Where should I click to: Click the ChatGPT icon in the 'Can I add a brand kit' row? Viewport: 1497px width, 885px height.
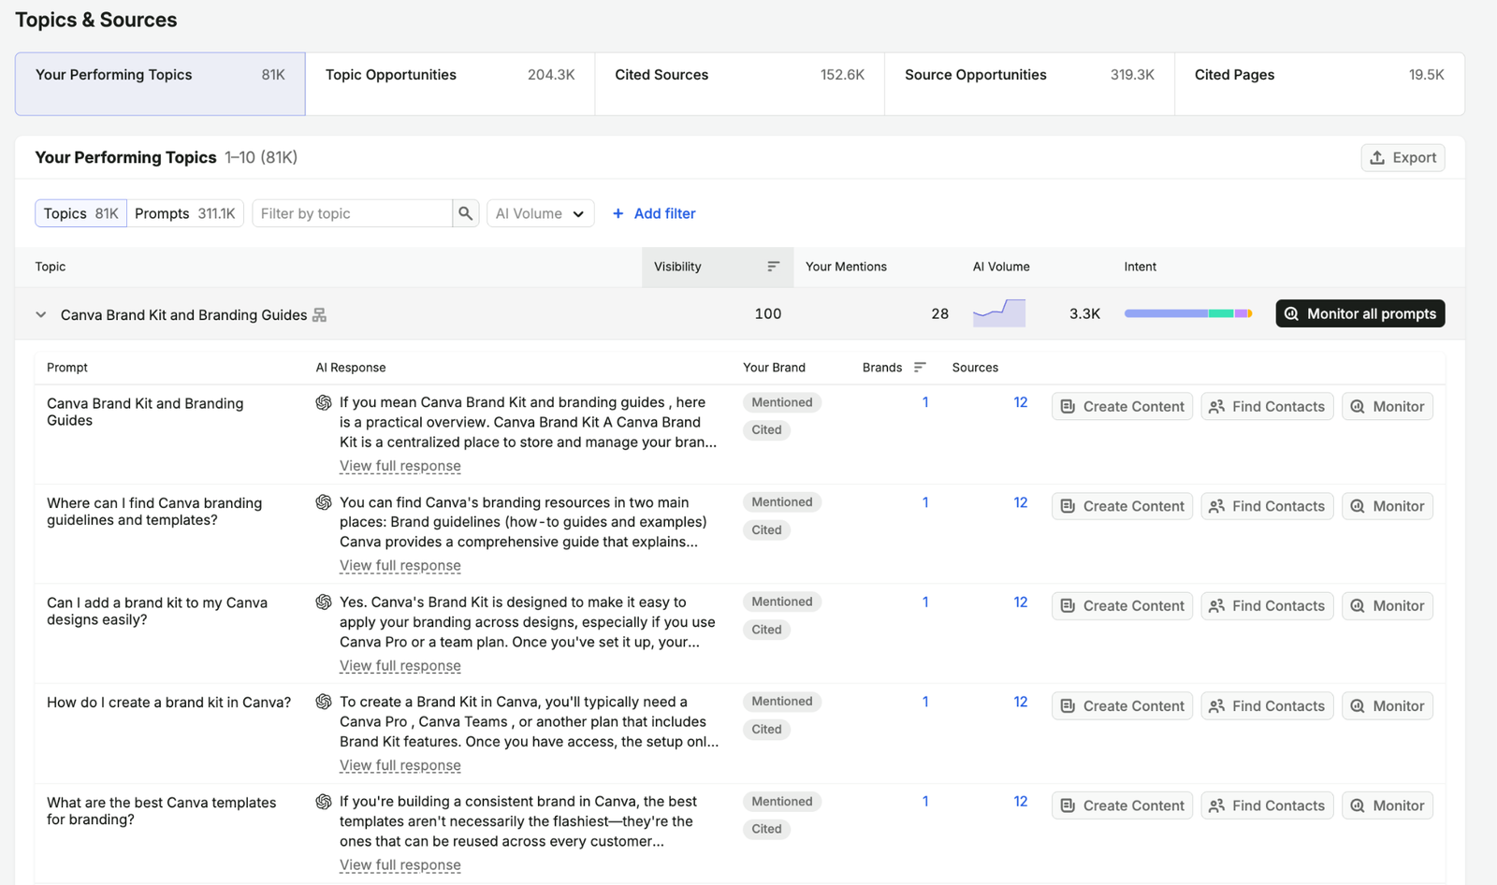(324, 602)
